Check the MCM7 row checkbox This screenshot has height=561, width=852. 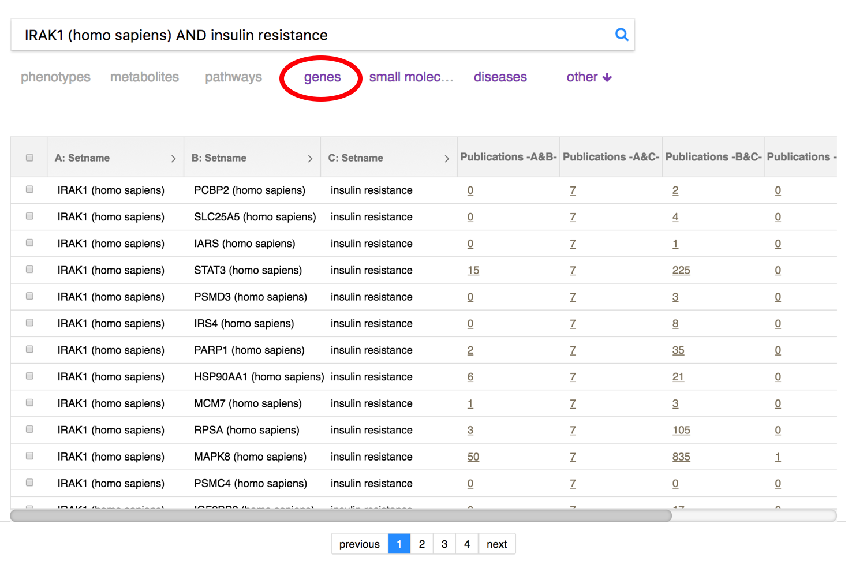[x=29, y=402]
